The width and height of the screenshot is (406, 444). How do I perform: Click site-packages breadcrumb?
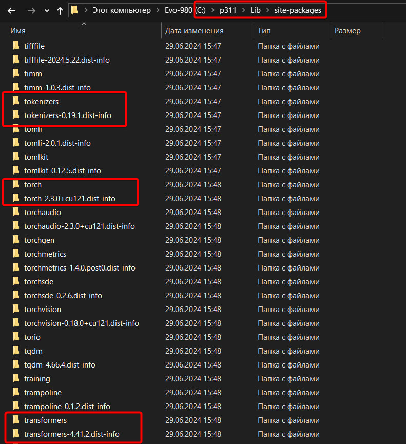click(298, 10)
